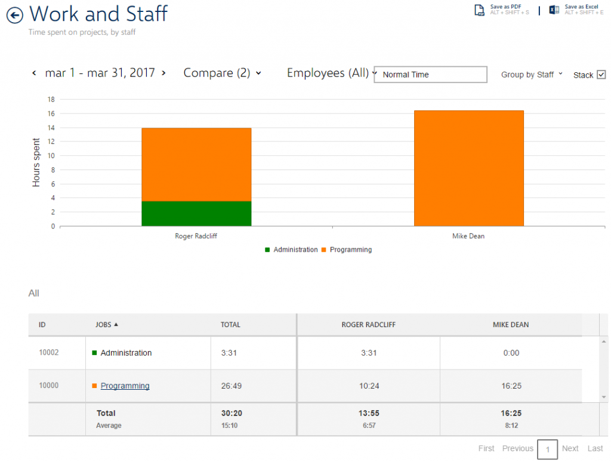Click job ID 10000

click(x=49, y=385)
